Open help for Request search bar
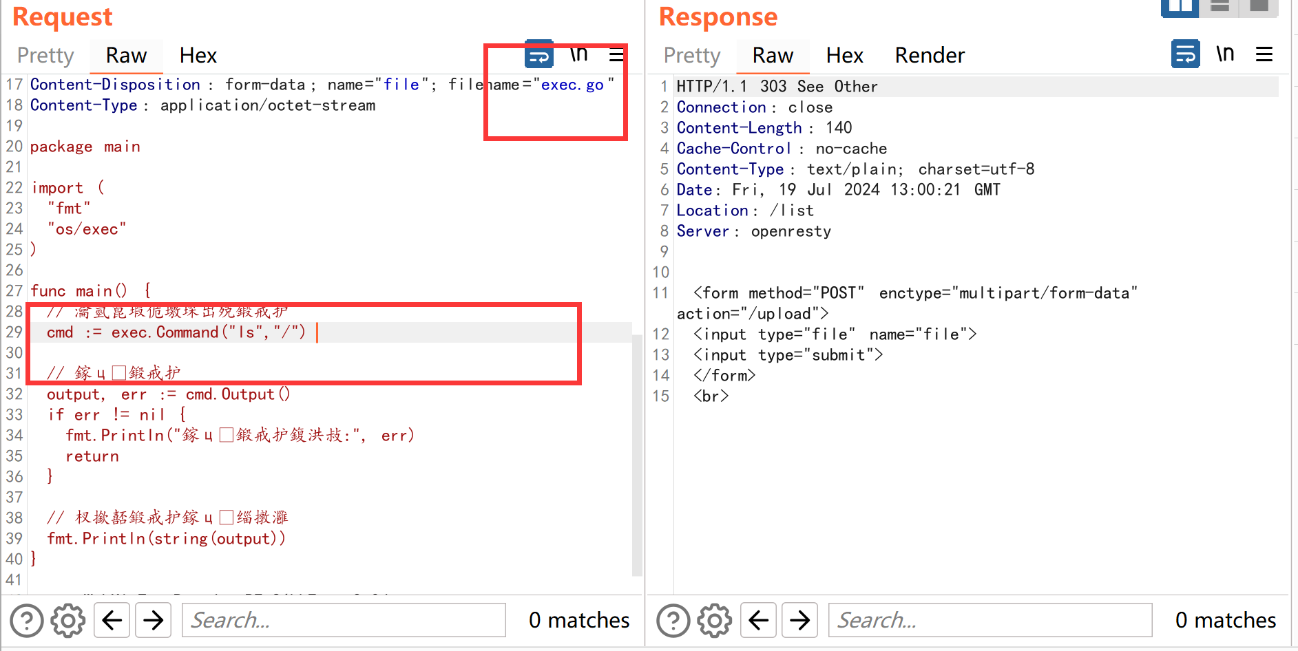 27,621
